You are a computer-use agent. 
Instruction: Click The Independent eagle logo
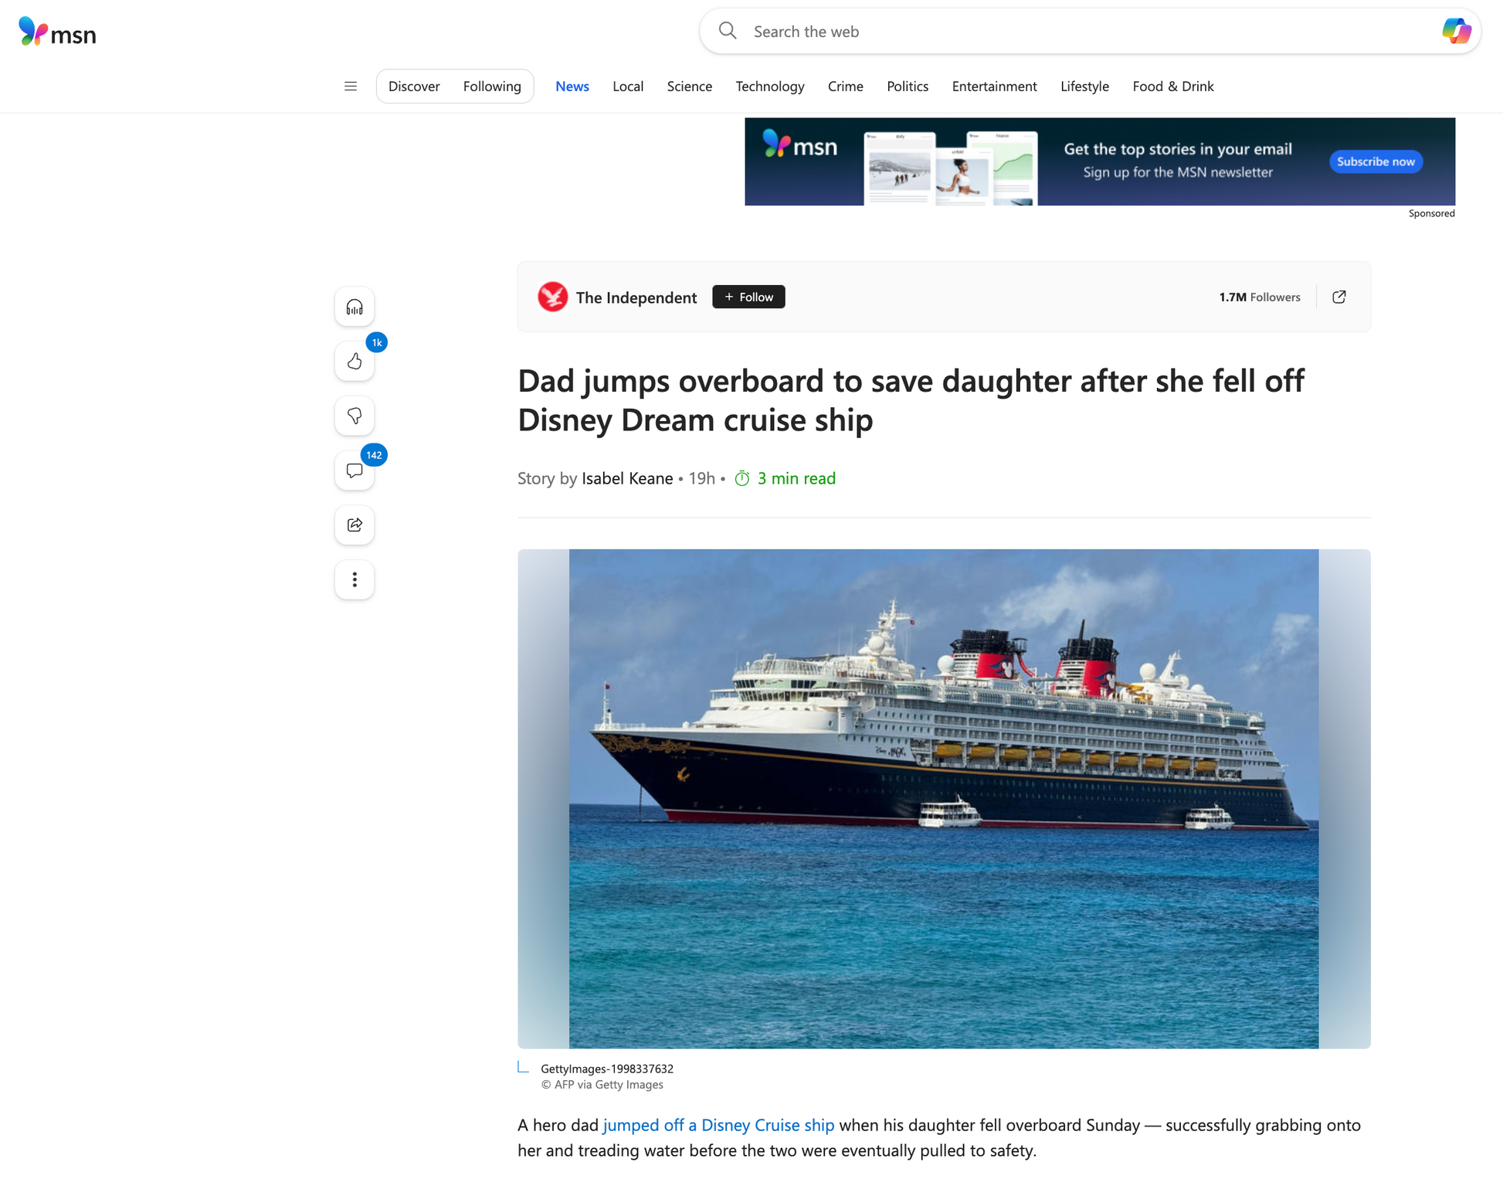[552, 297]
